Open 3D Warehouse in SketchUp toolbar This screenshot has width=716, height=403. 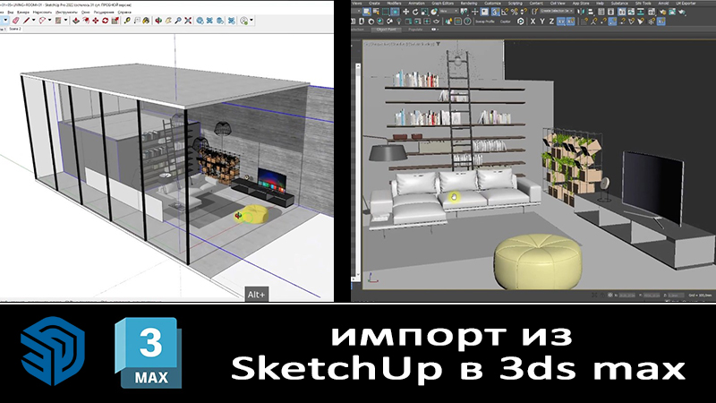[200, 21]
